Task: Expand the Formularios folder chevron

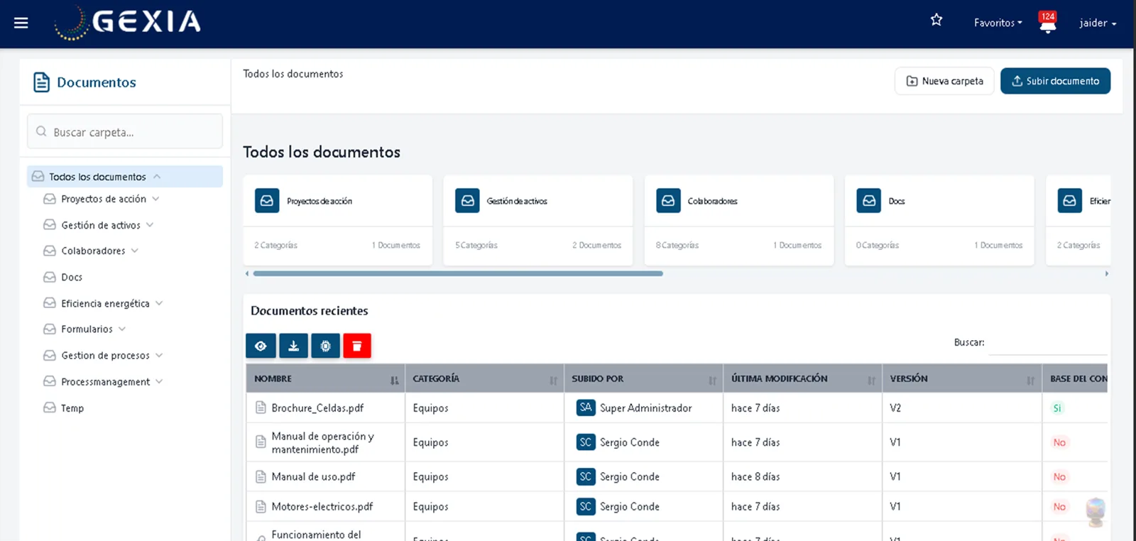Action: tap(122, 329)
